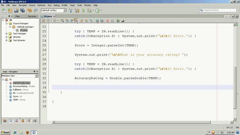This screenshot has height=135, width=240.
Task: Toggle Sort by Name in Navigator
Action: coord(29,121)
